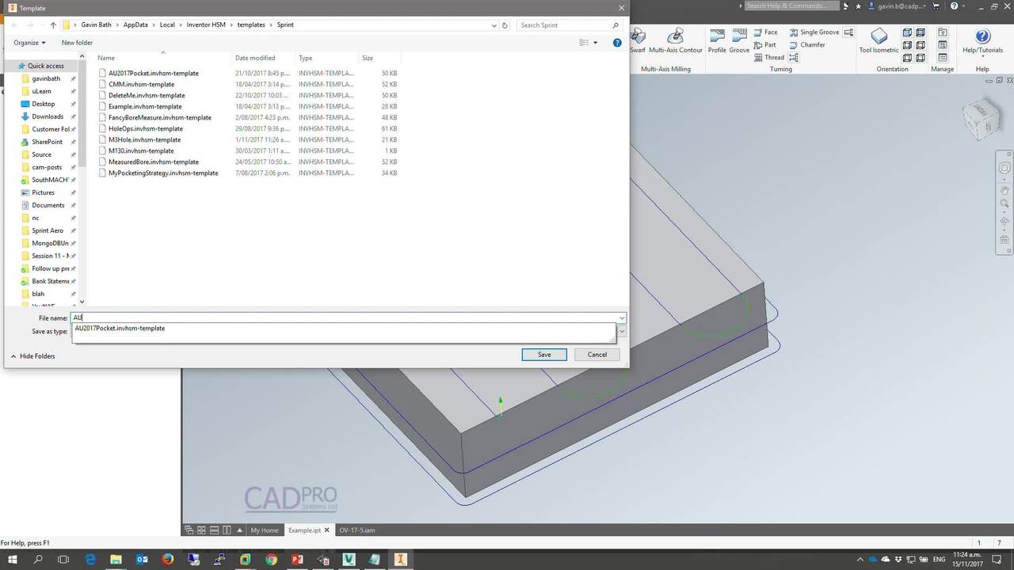Click the New folder button
Viewport: 1014px width, 570px height.
[77, 43]
